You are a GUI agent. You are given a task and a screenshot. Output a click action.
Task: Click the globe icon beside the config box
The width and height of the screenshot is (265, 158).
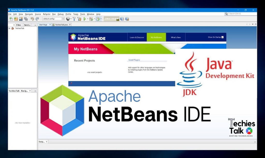[x=68, y=19]
